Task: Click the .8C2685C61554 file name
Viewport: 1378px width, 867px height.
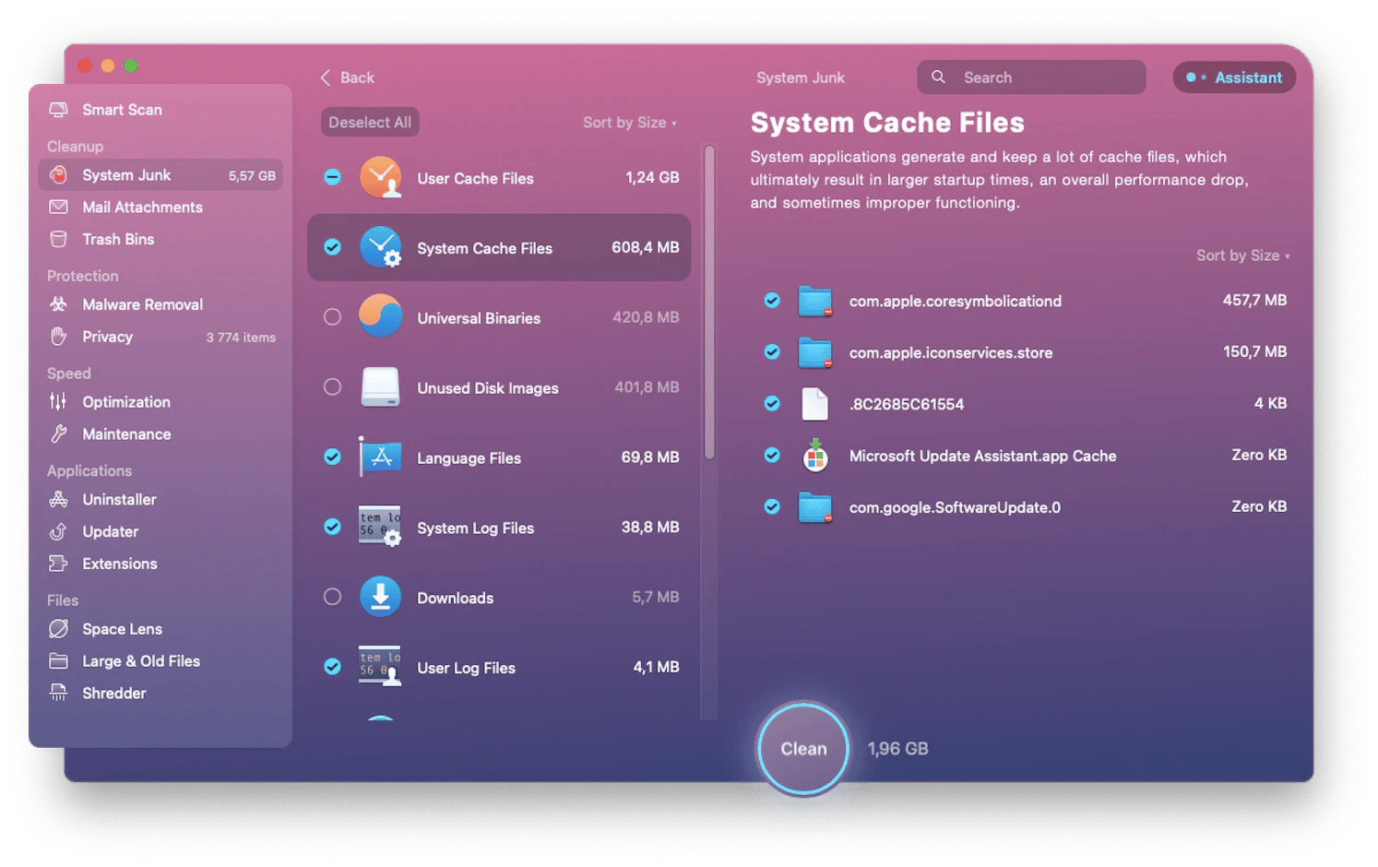Action: coord(907,404)
